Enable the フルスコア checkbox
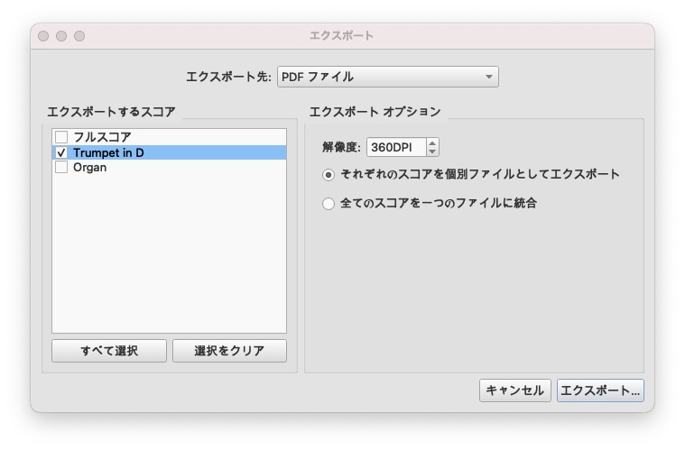Image resolution: width=685 pixels, height=450 pixels. pyautogui.click(x=61, y=137)
